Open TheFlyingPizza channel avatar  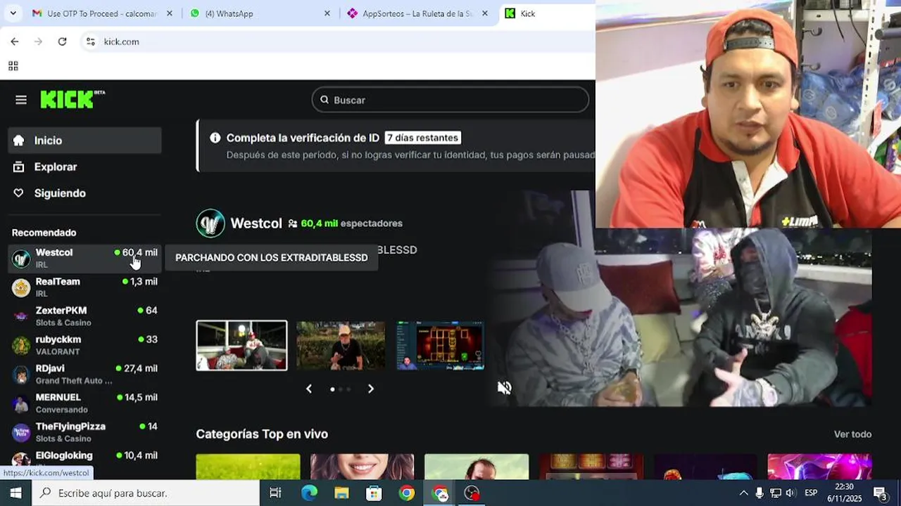[x=21, y=432]
